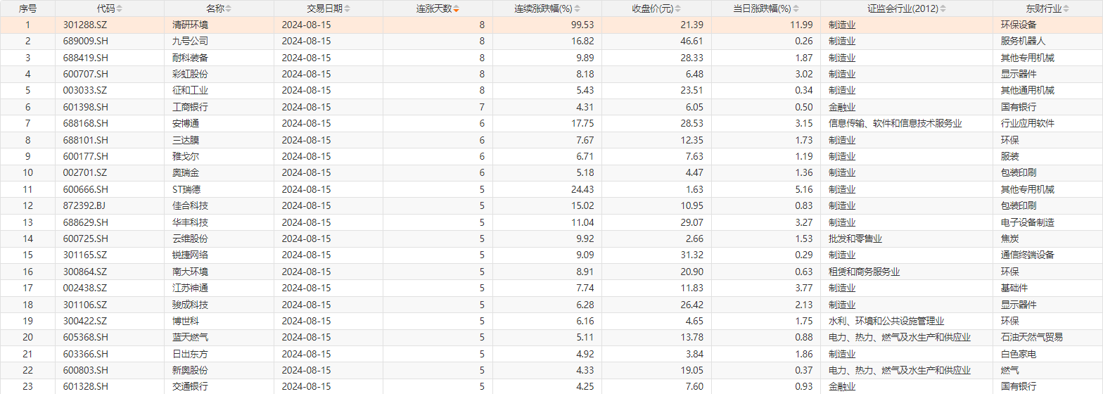Click the 安博通 name cell
Screen dimensions: 1103x394
click(186, 123)
